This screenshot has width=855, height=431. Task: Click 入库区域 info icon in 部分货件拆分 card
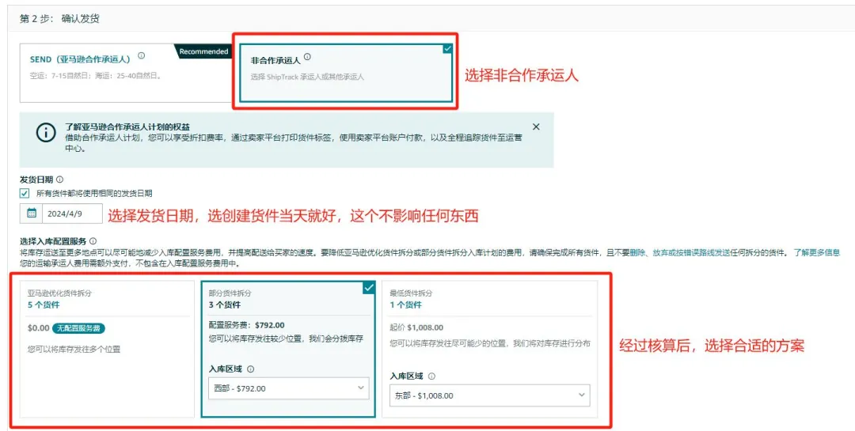click(x=251, y=369)
